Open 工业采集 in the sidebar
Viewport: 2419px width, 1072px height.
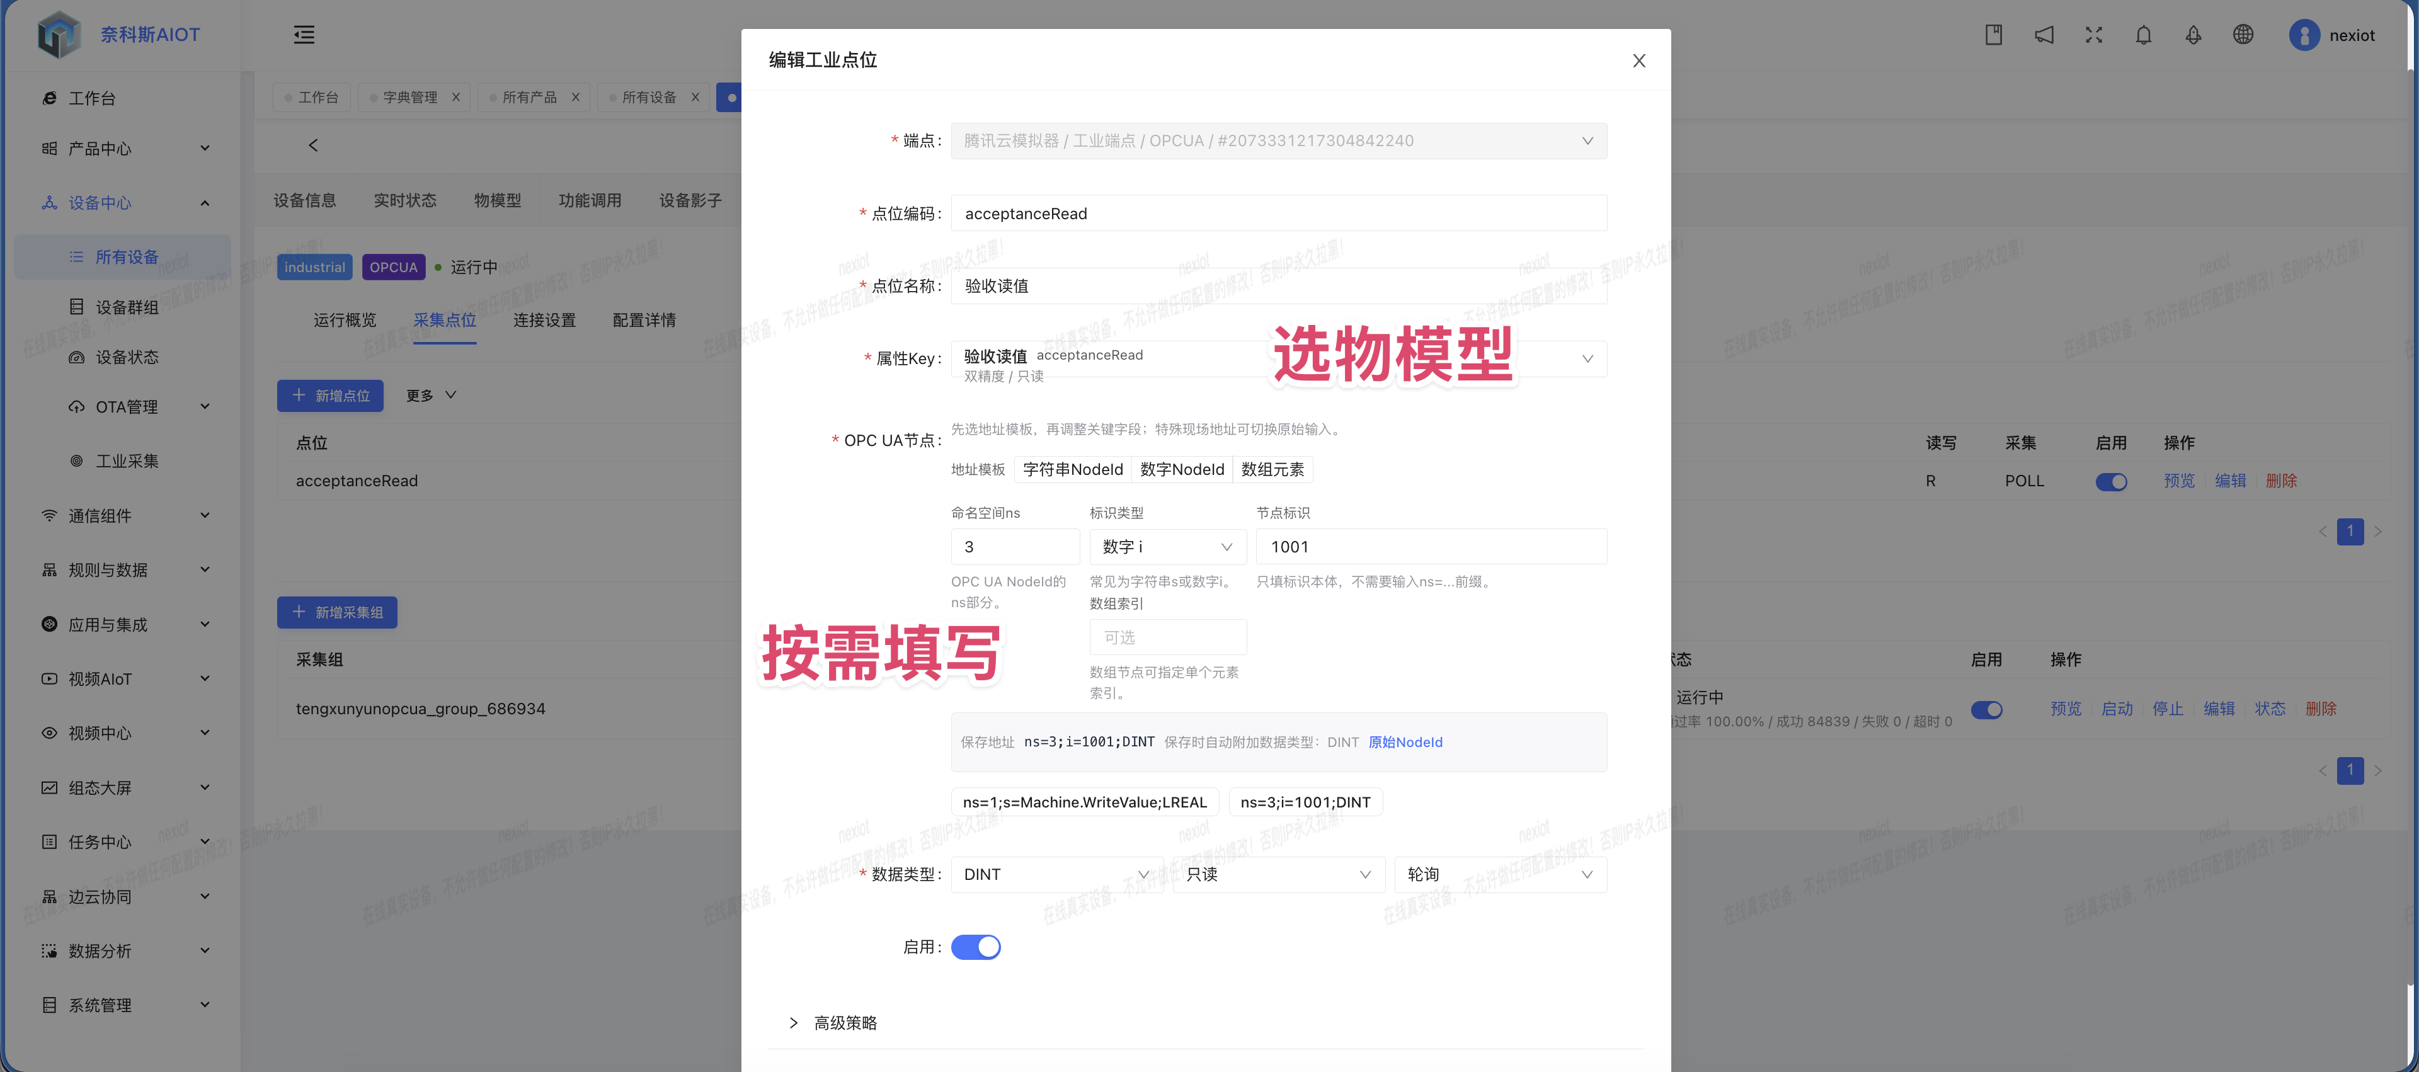127,461
